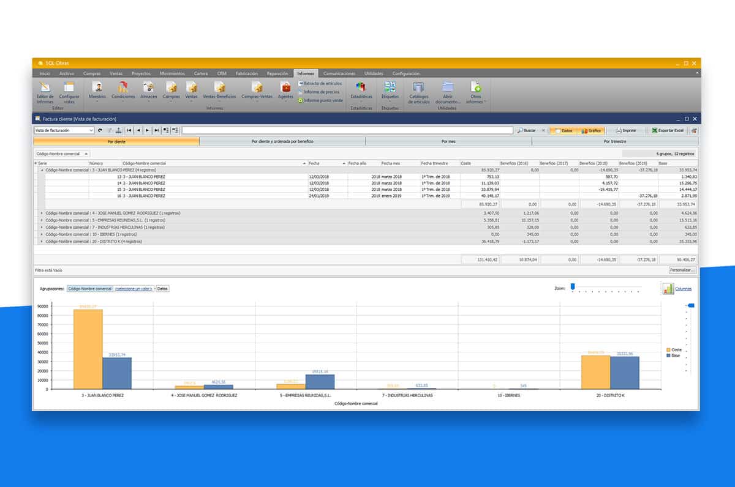Click the Configurar vistas icon

click(x=69, y=89)
